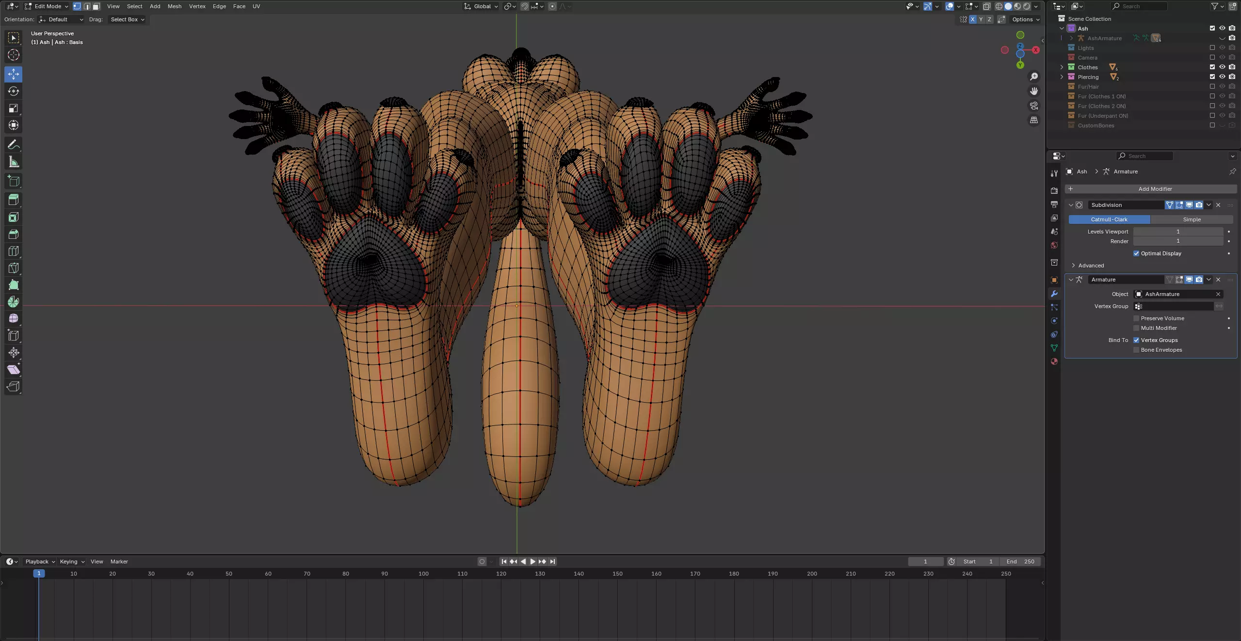Play the animation forward

532,562
